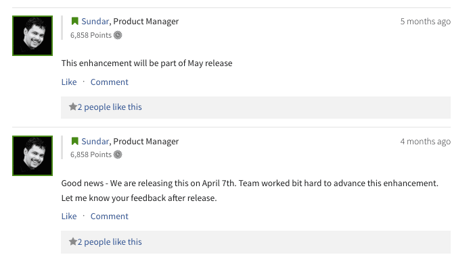Viewport: 471px width, 261px height.
Task: Open Sundar's profile from 5-months-ago comment
Action: point(95,22)
